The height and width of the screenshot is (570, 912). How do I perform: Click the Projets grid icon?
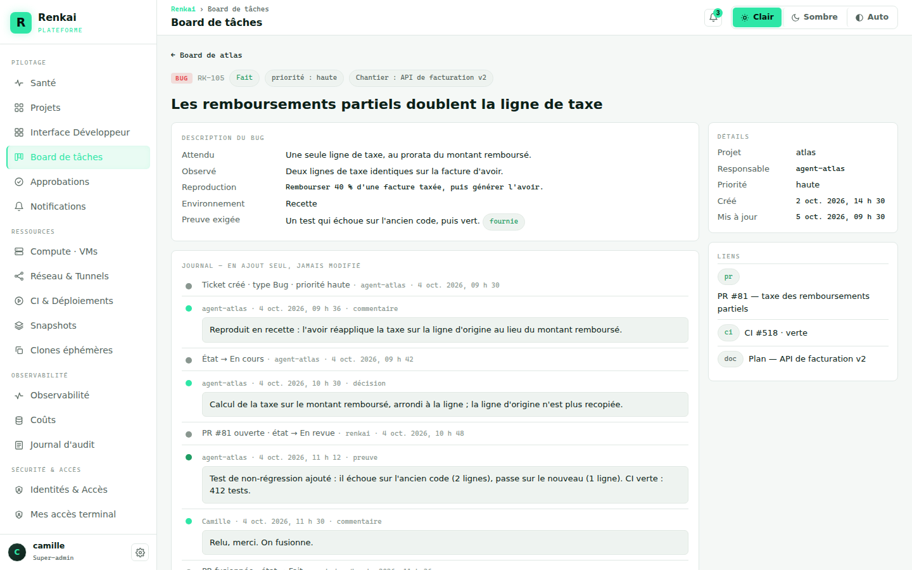19,108
